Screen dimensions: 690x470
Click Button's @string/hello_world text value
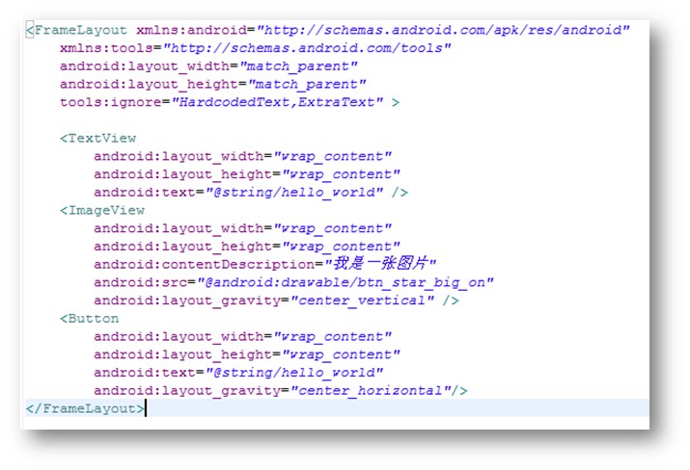[x=294, y=373]
